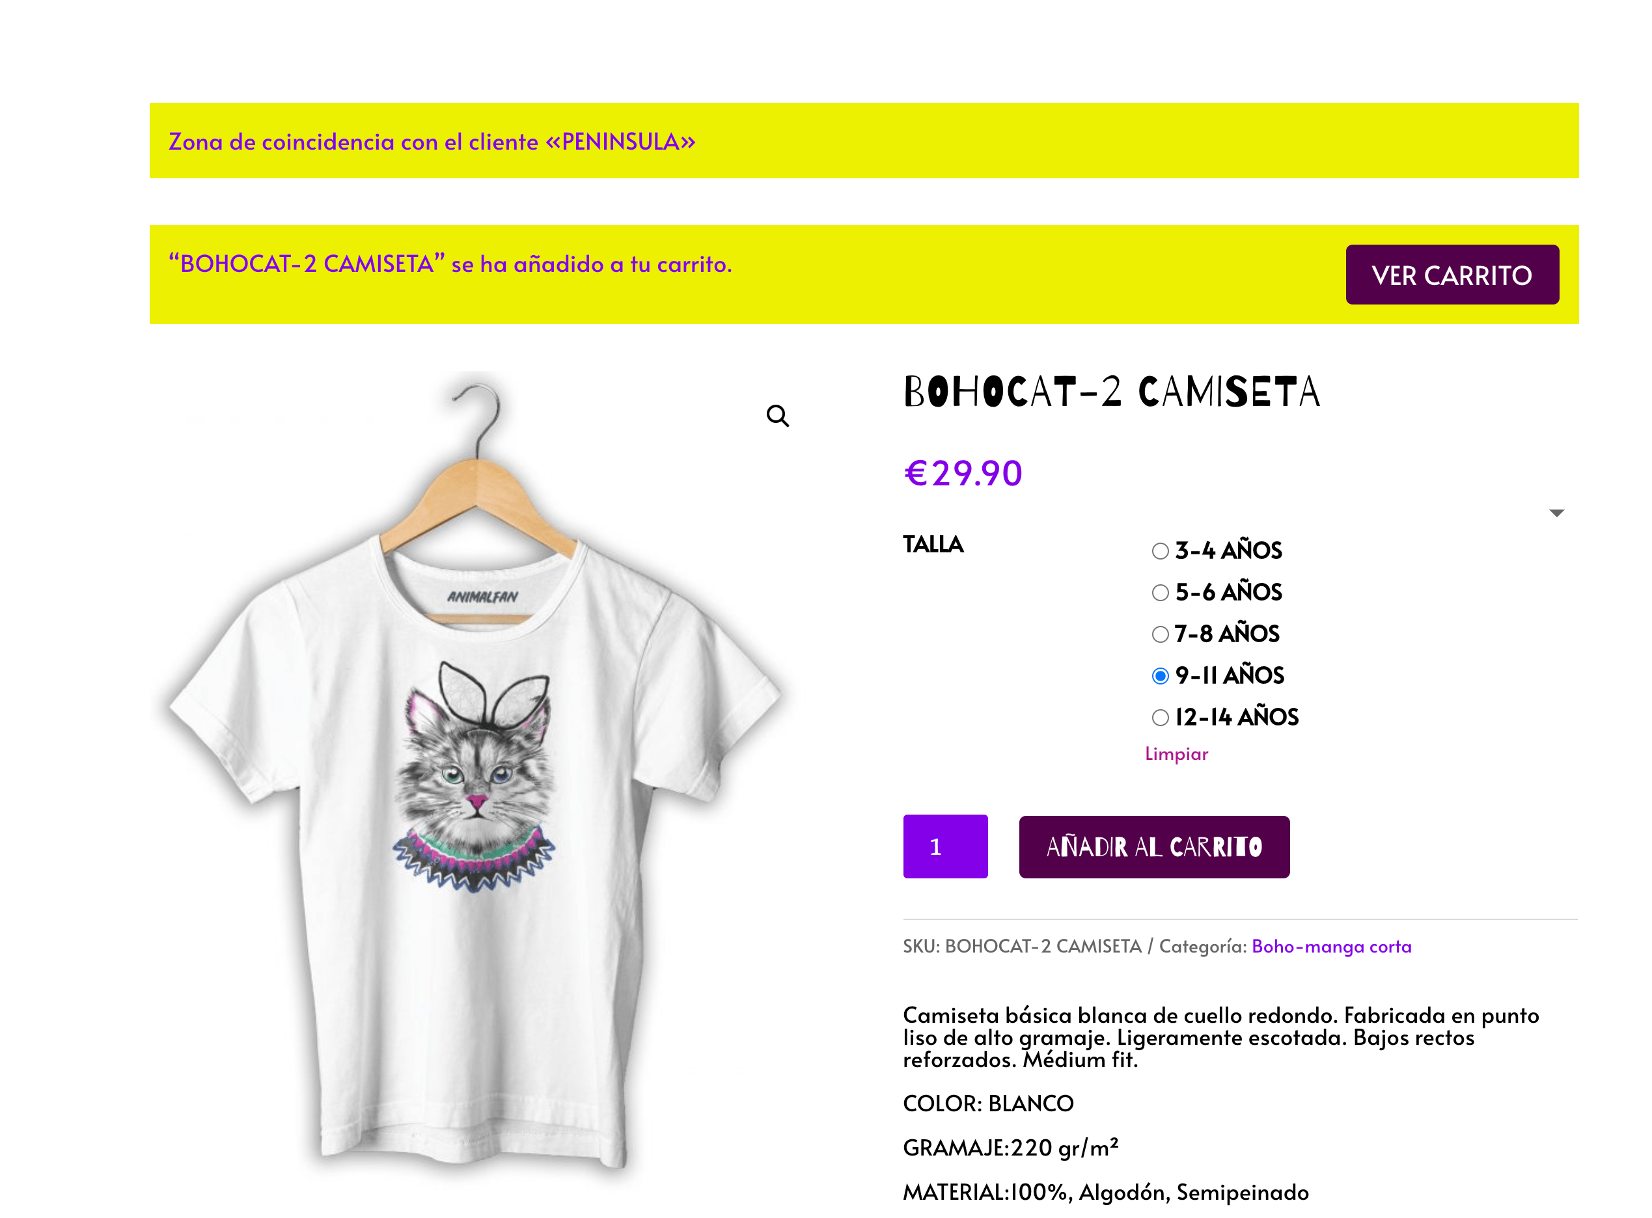Open the Boho-manga corta category link
Image resolution: width=1652 pixels, height=1218 pixels.
1331,947
